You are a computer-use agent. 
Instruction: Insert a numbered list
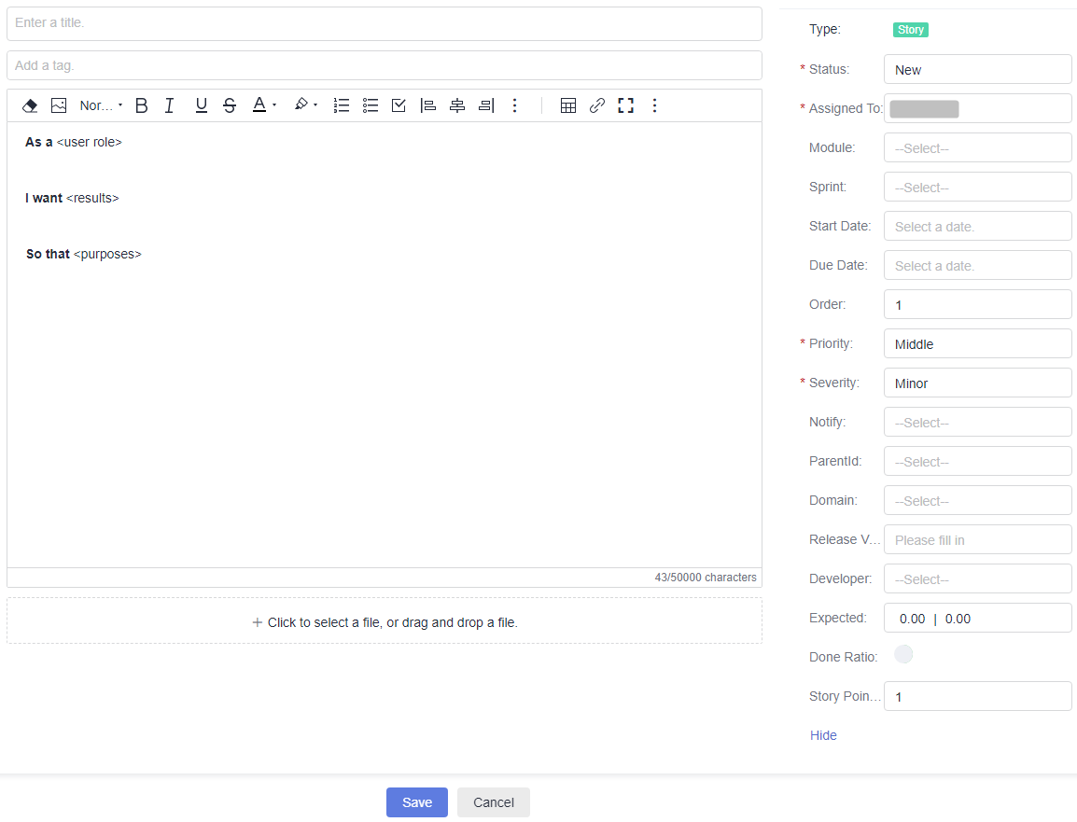click(342, 105)
